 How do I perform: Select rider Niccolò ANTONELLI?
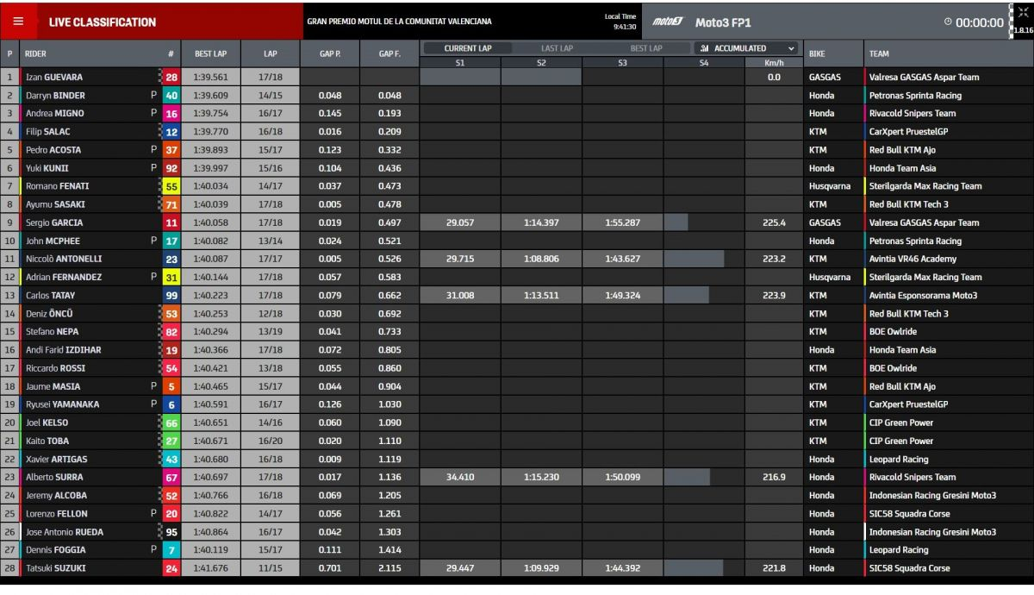[x=63, y=259]
